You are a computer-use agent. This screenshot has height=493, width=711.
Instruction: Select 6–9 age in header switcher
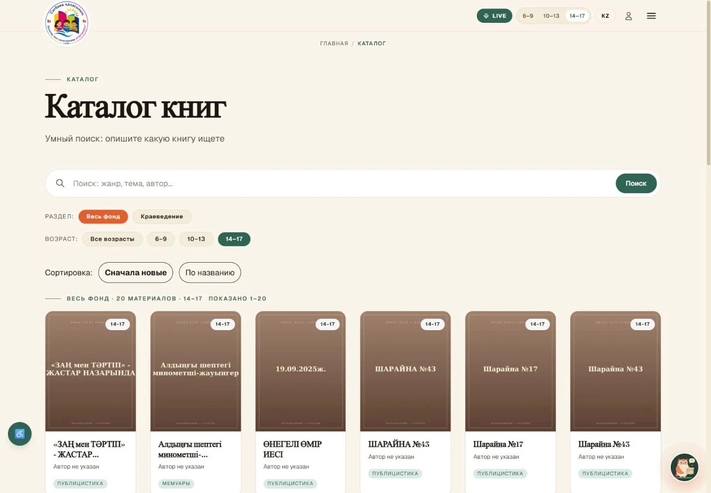528,16
